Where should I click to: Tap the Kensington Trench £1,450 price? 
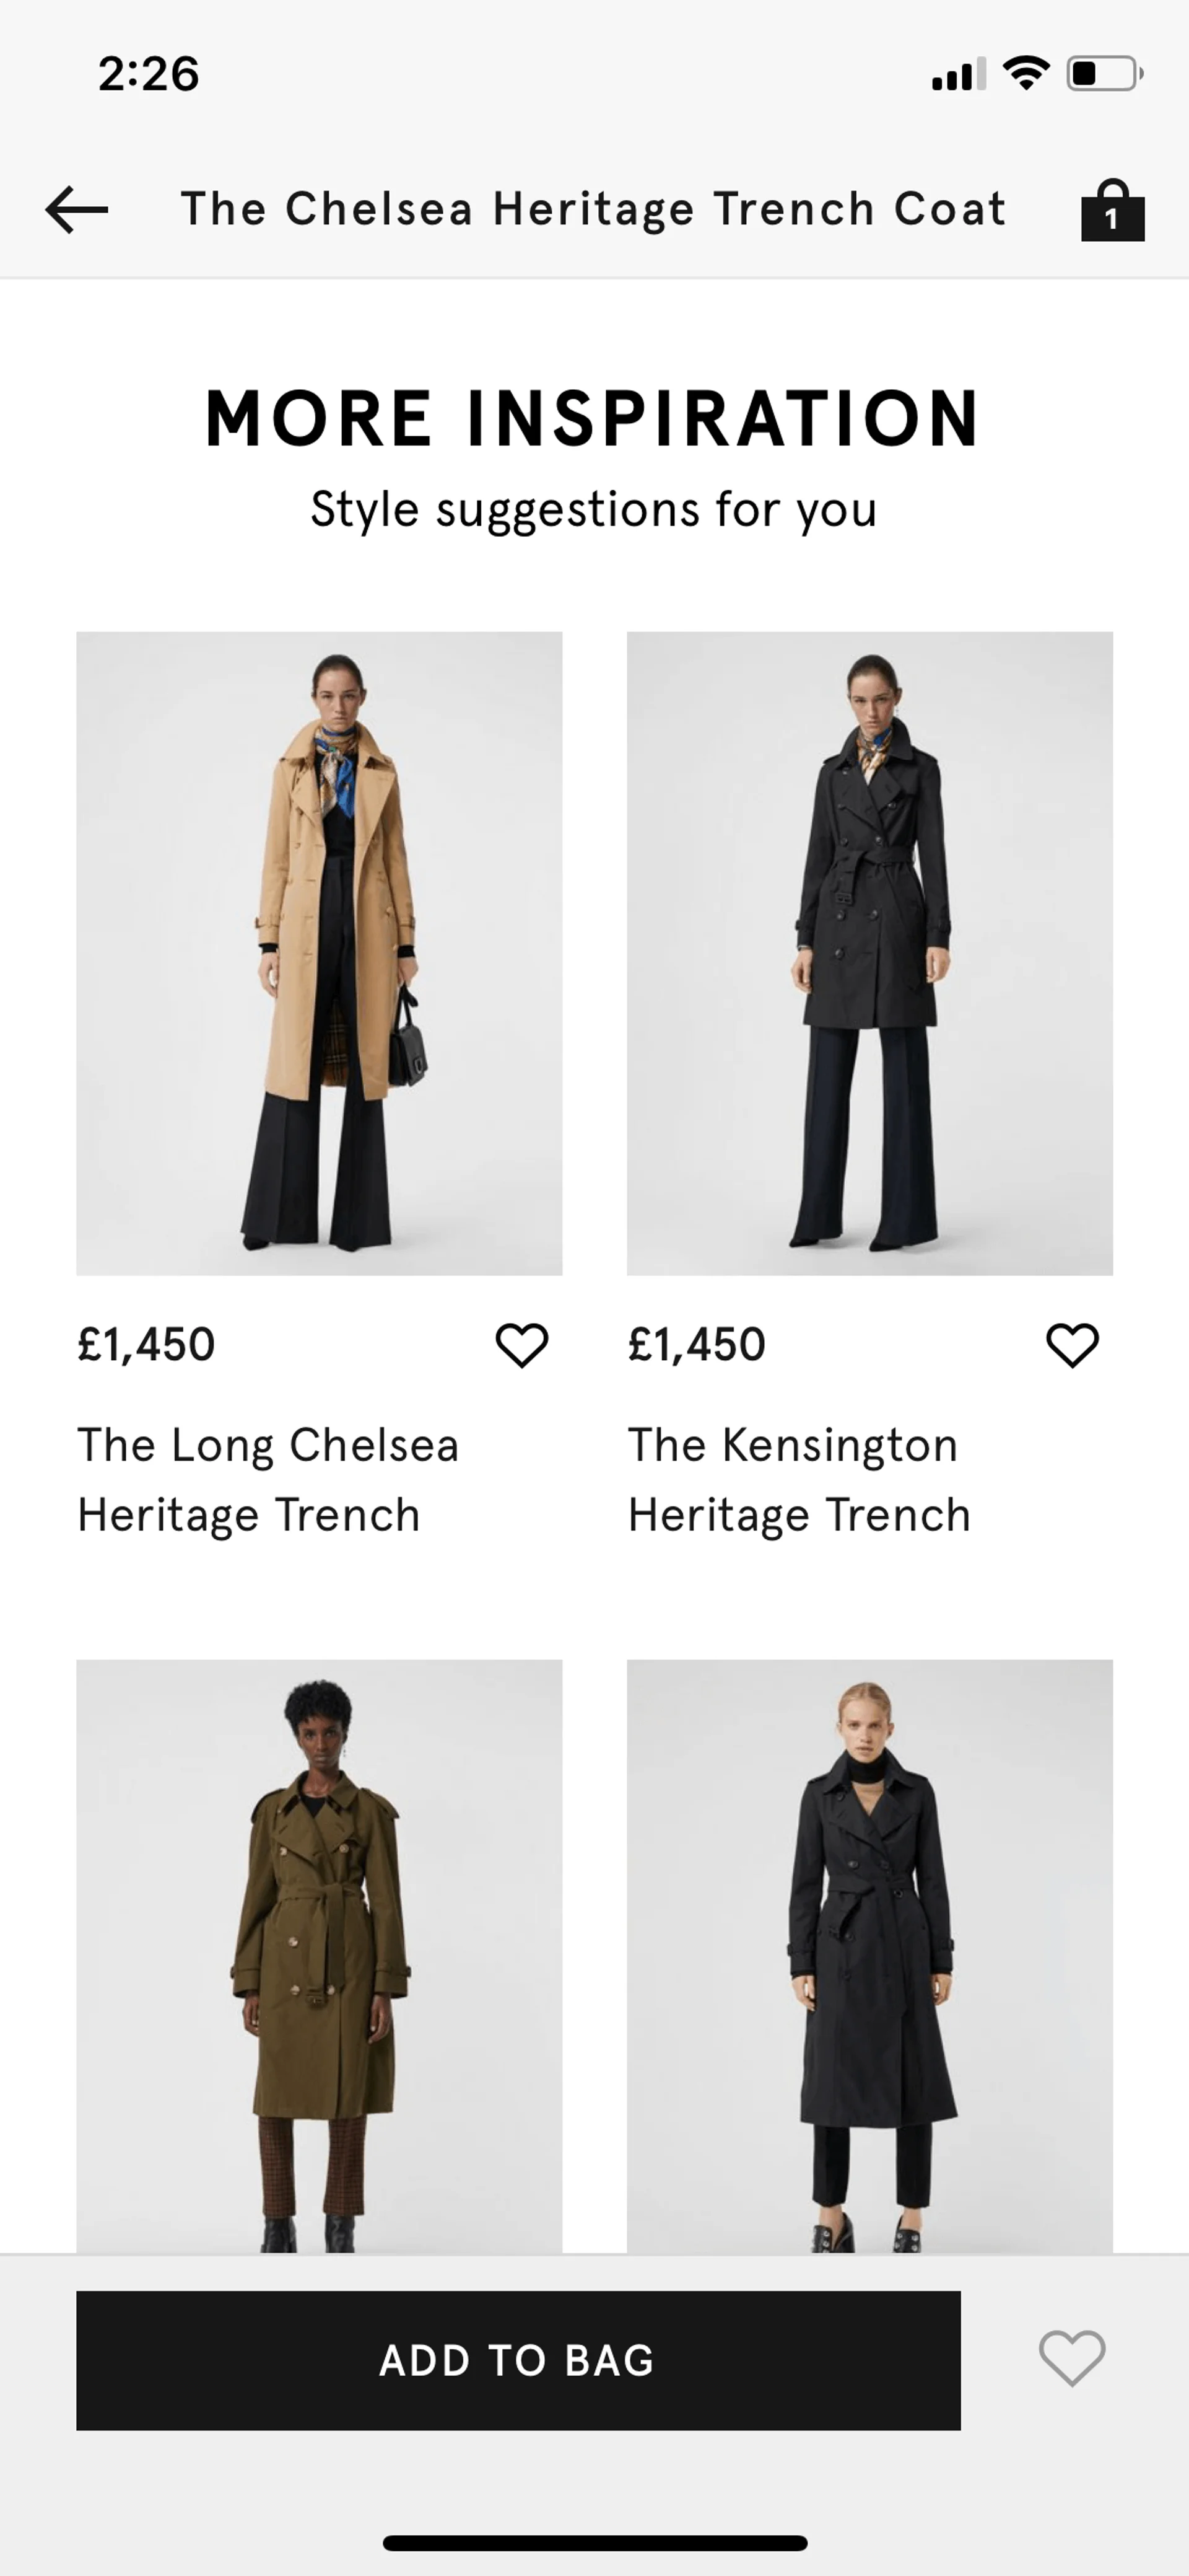tap(697, 1344)
